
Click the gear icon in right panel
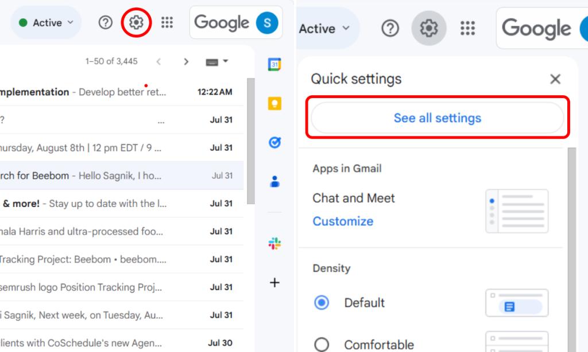428,28
